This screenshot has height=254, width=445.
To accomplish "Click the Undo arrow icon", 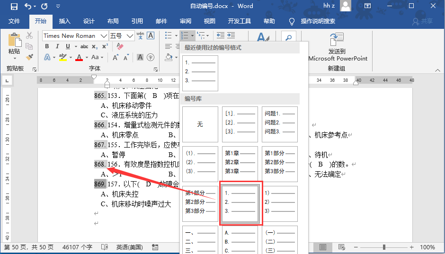I will click(x=28, y=6).
